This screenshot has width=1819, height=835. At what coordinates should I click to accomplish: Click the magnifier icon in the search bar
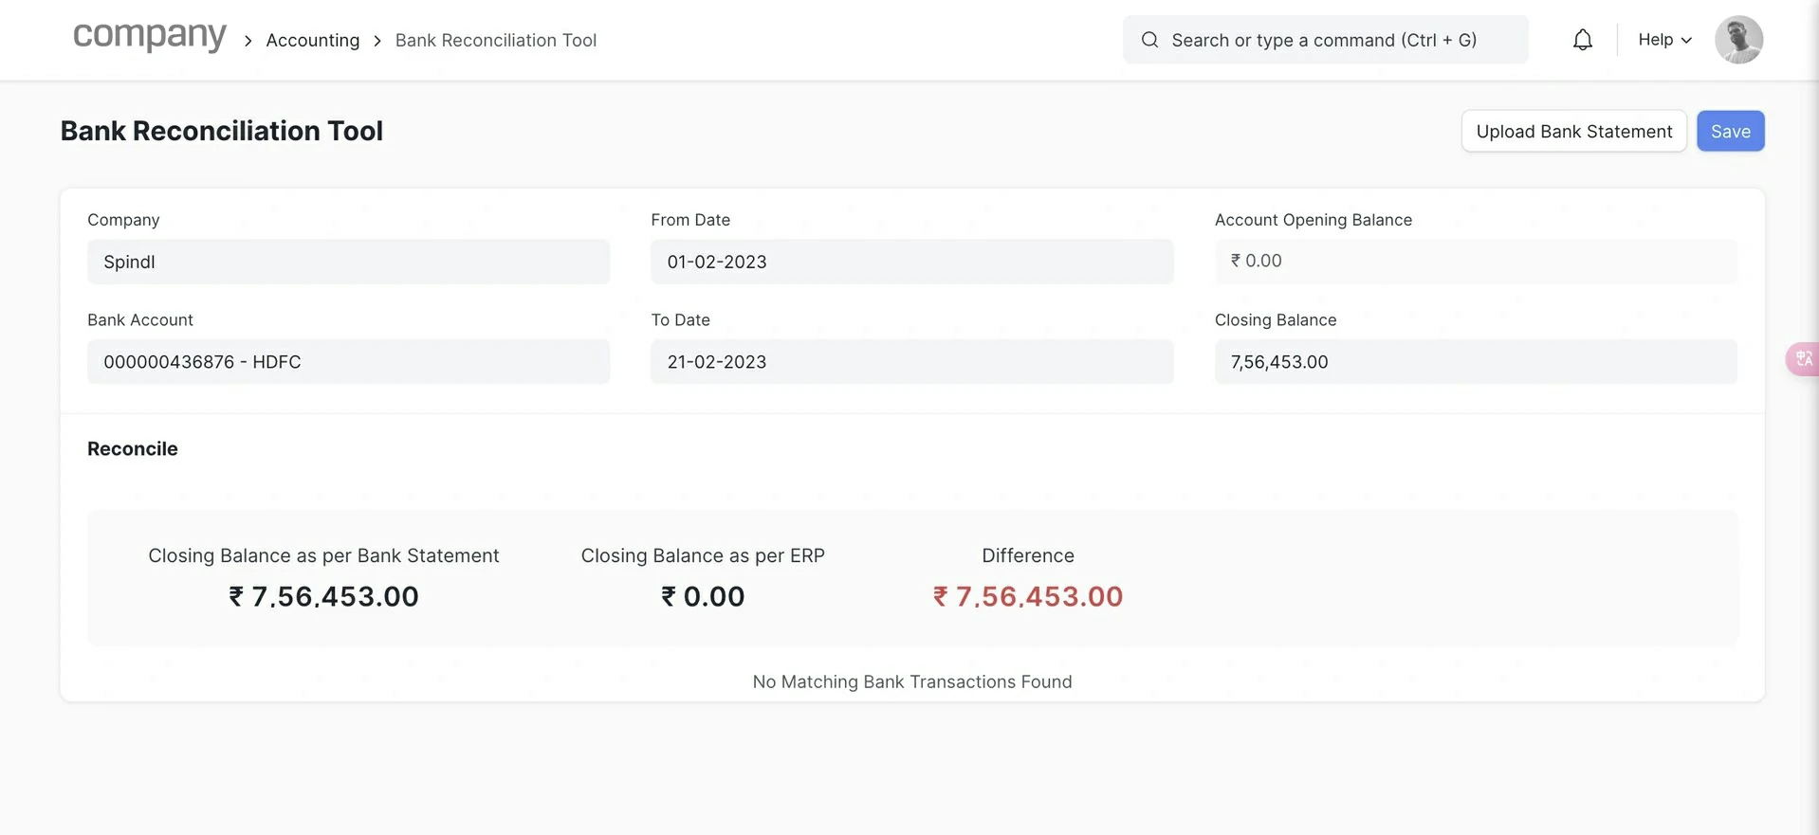coord(1149,40)
